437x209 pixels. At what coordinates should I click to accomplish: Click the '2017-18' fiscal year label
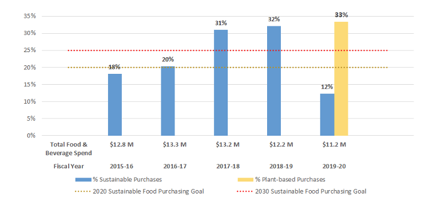[x=228, y=166]
